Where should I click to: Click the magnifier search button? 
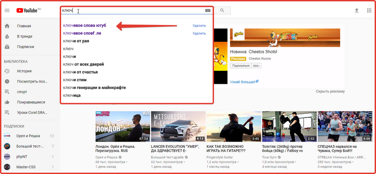(222, 10)
